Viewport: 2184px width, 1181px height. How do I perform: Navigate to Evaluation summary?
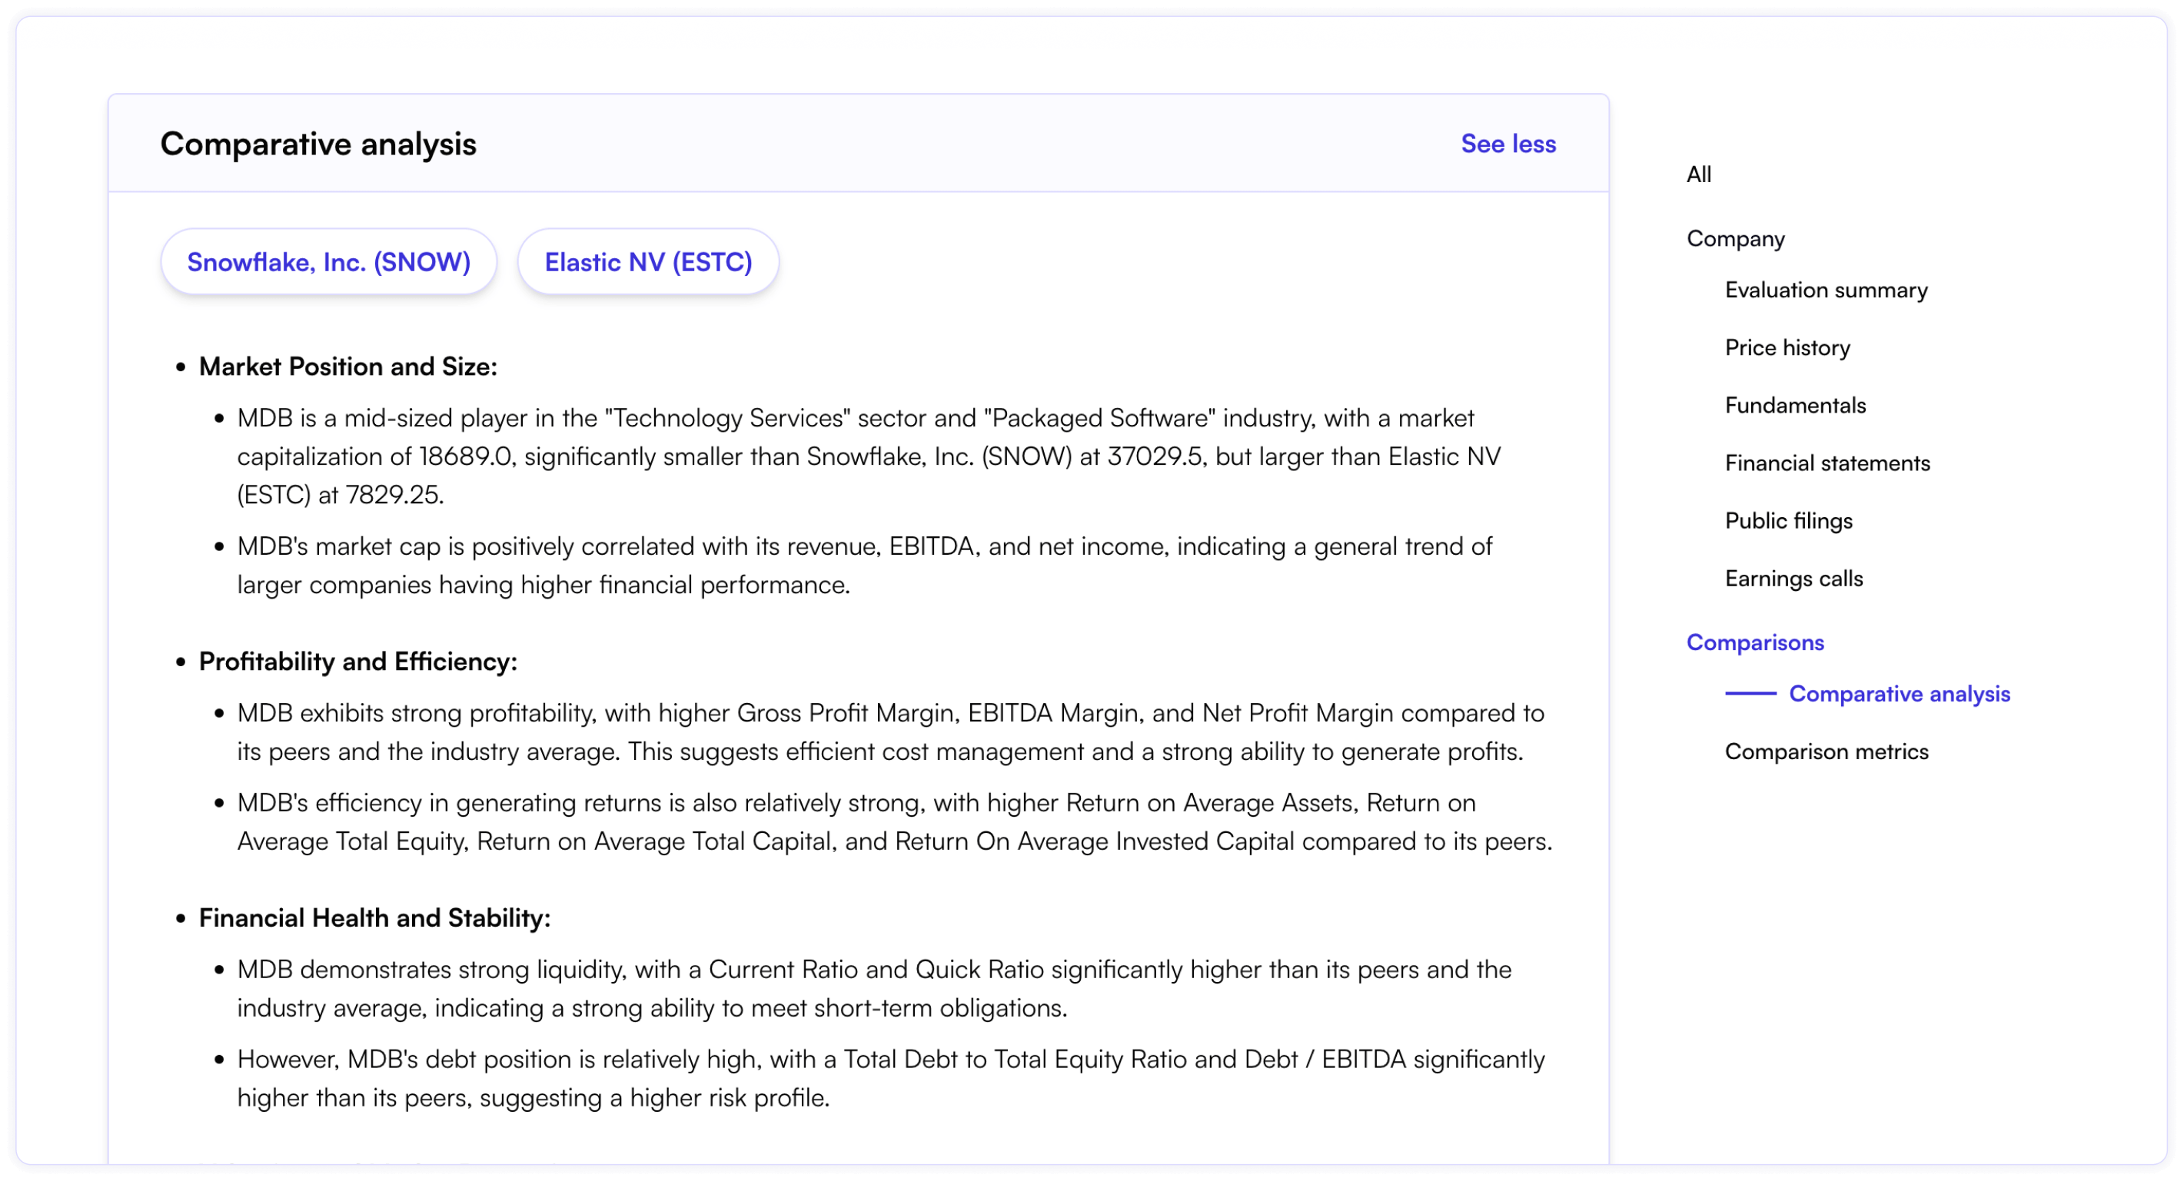point(1825,290)
